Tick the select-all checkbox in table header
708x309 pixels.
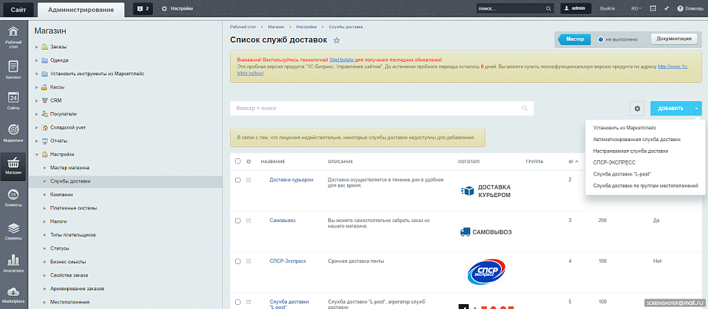(x=238, y=161)
